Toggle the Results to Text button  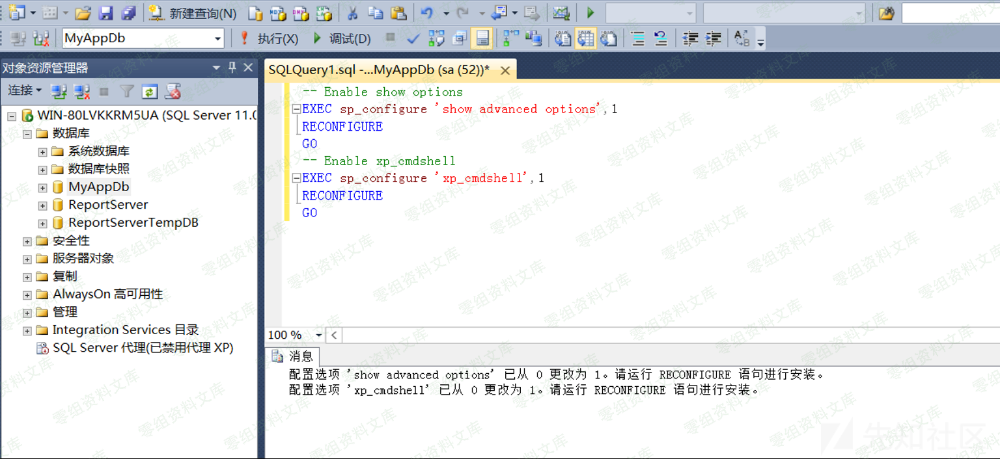point(563,38)
